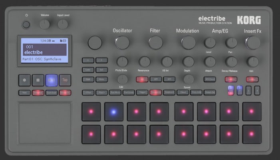Click the < Part button

click(88, 92)
